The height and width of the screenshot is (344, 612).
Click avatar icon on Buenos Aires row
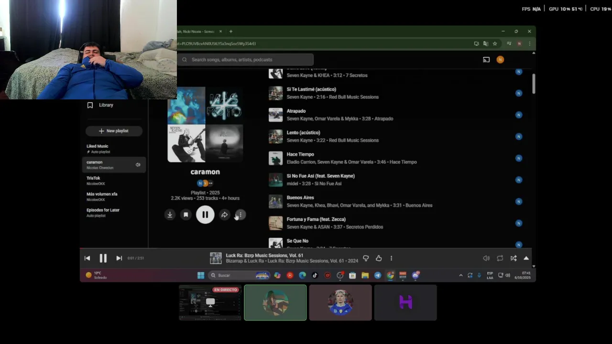pos(519,201)
